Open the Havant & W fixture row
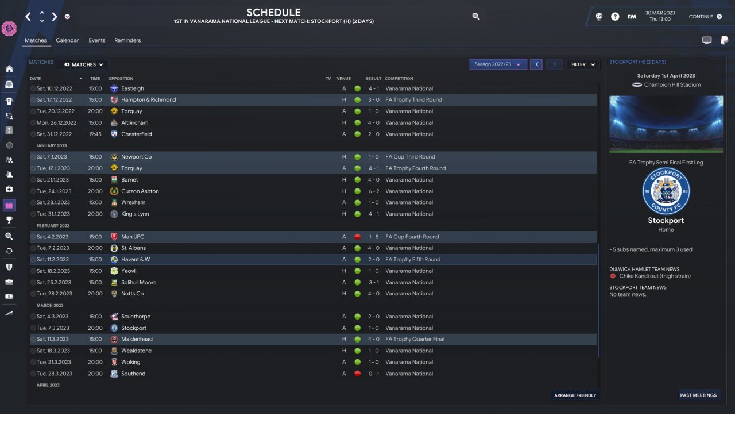The image size is (735, 431). tap(313, 260)
